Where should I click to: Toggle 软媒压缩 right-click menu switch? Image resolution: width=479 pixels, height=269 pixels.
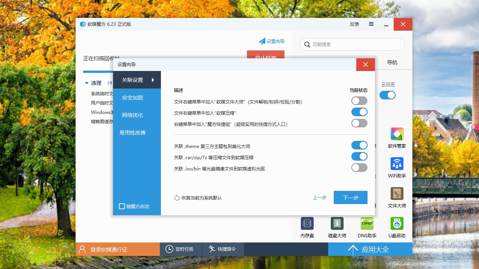359,112
